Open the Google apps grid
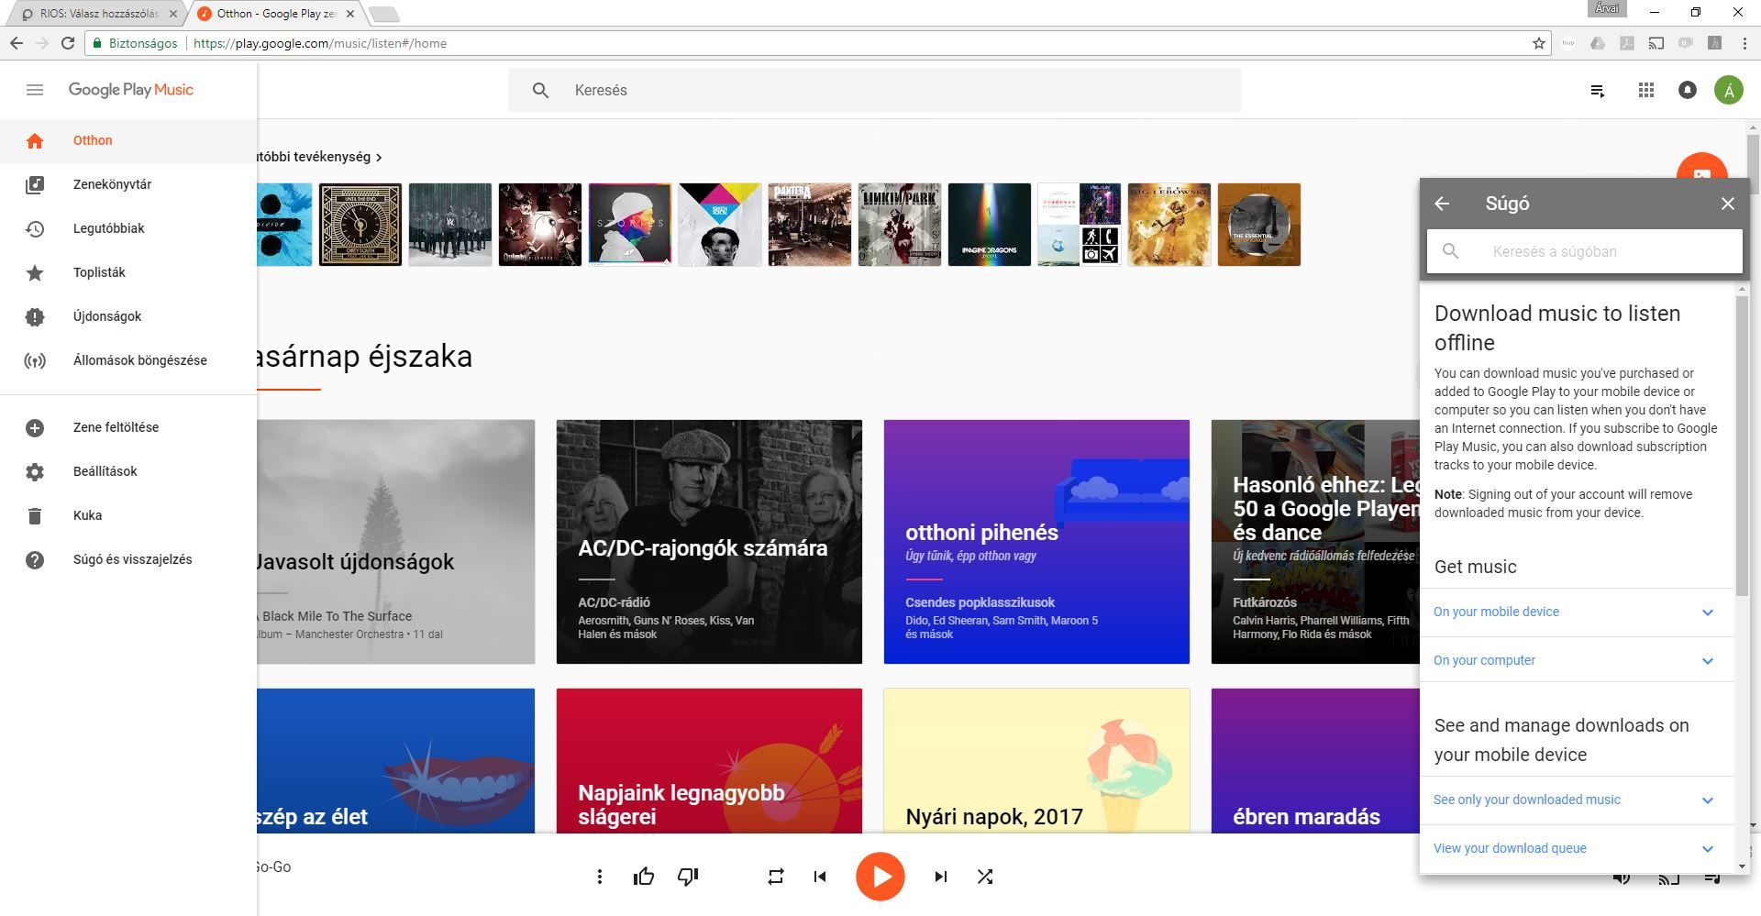Viewport: 1761px width, 916px height. point(1646,90)
